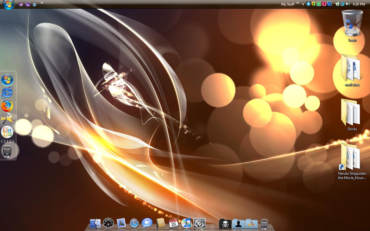Open Finder in the bottom dock

coord(95,223)
